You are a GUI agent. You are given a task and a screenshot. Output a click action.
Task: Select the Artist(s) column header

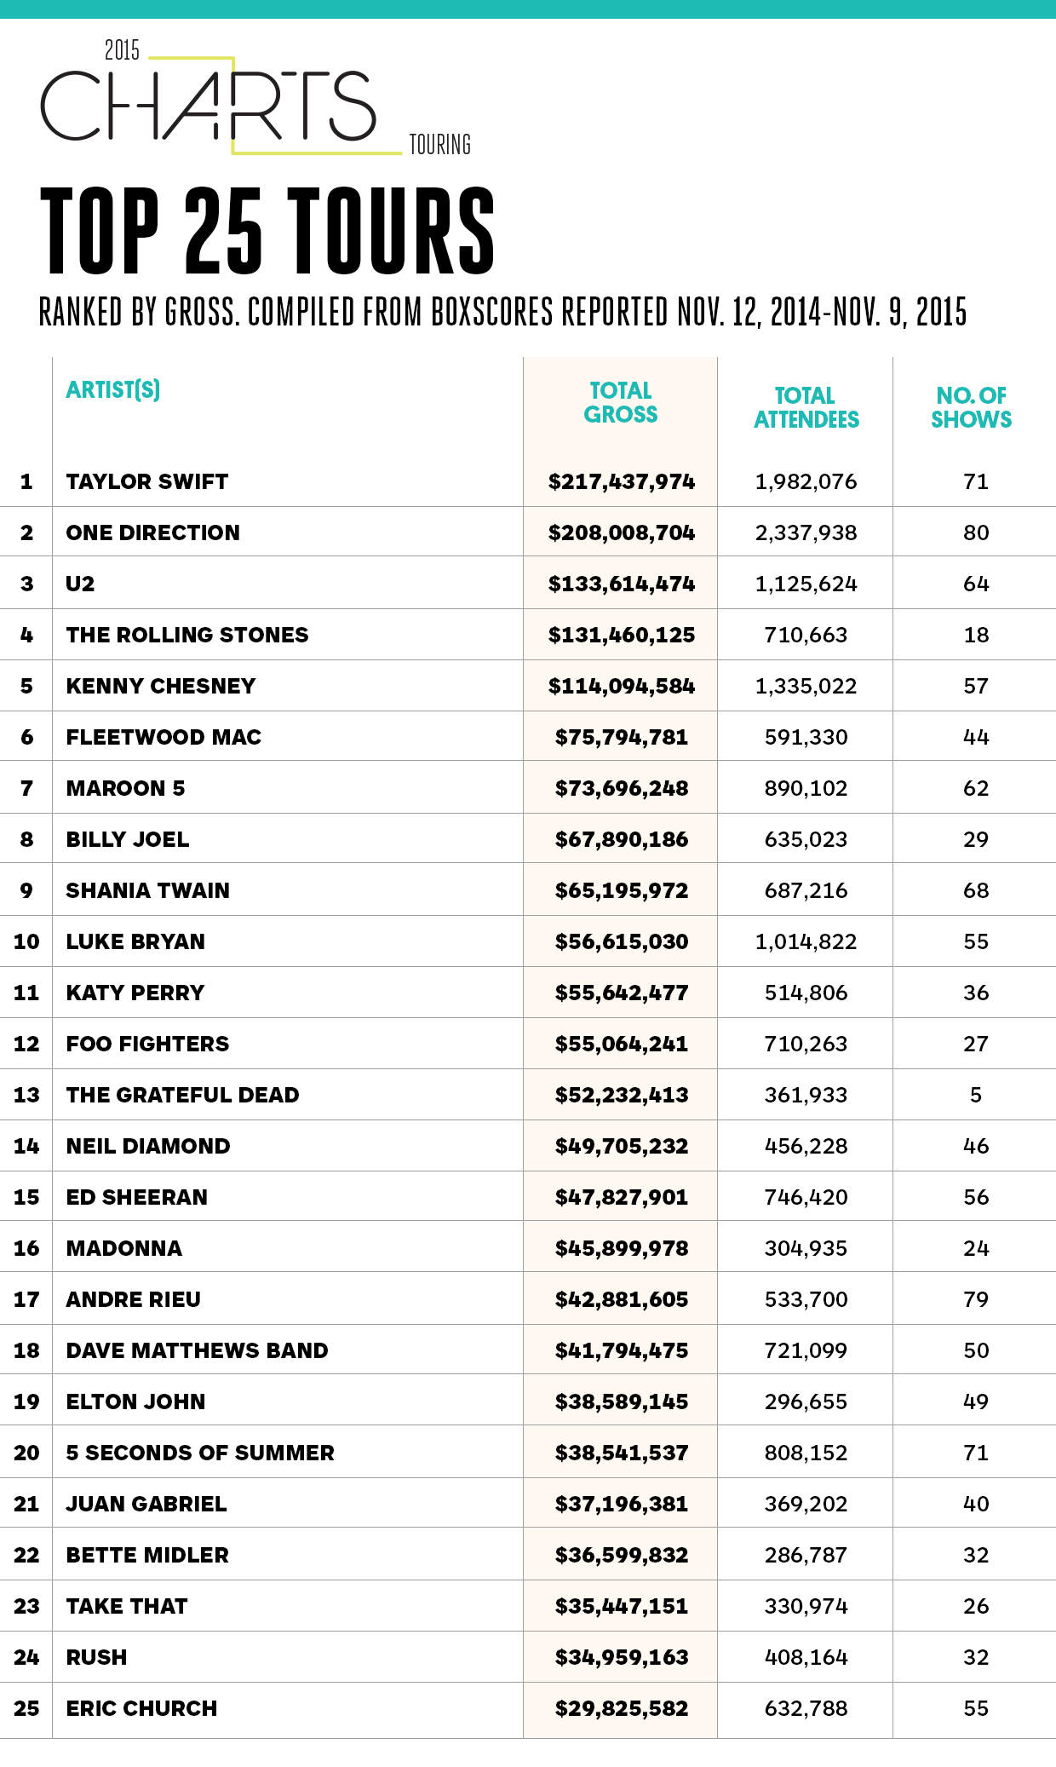tap(113, 390)
